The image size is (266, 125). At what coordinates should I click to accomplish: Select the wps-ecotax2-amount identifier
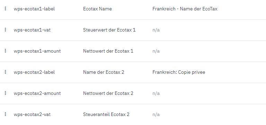coord(37,93)
